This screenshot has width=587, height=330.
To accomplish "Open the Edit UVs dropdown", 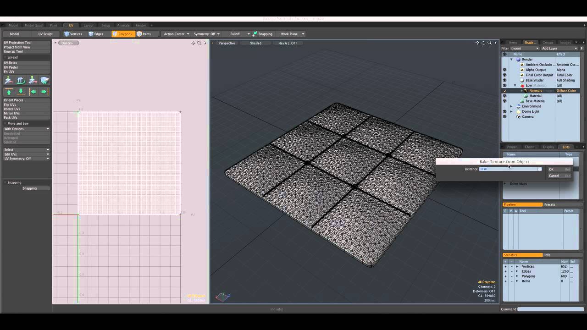I will click(27, 154).
